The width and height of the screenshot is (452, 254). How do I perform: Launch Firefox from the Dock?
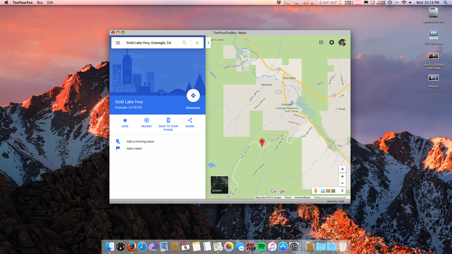[x=131, y=247]
